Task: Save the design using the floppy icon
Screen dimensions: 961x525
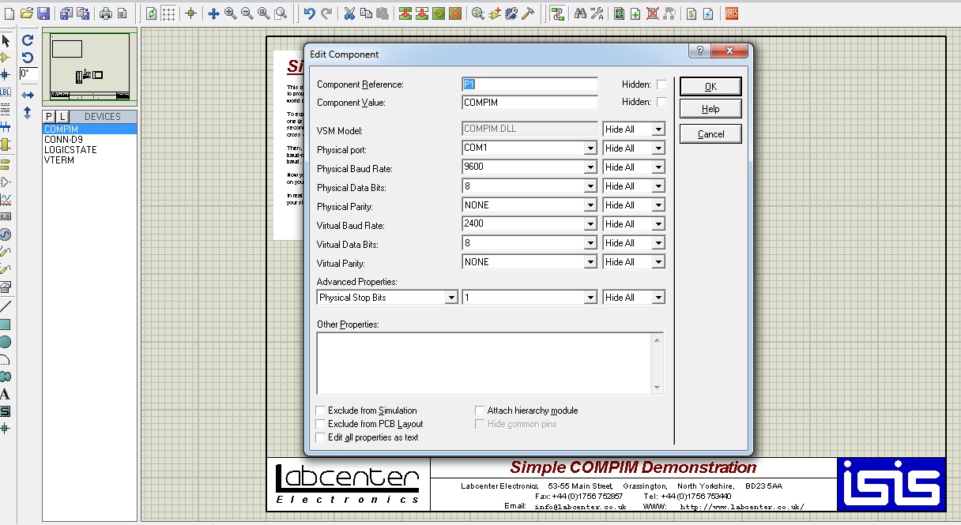Action: 43,13
